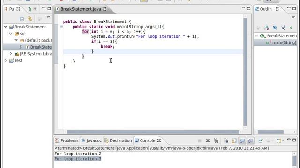This screenshot has height=168, width=300.
Task: Close the Console view tab
Action: tap(159, 140)
